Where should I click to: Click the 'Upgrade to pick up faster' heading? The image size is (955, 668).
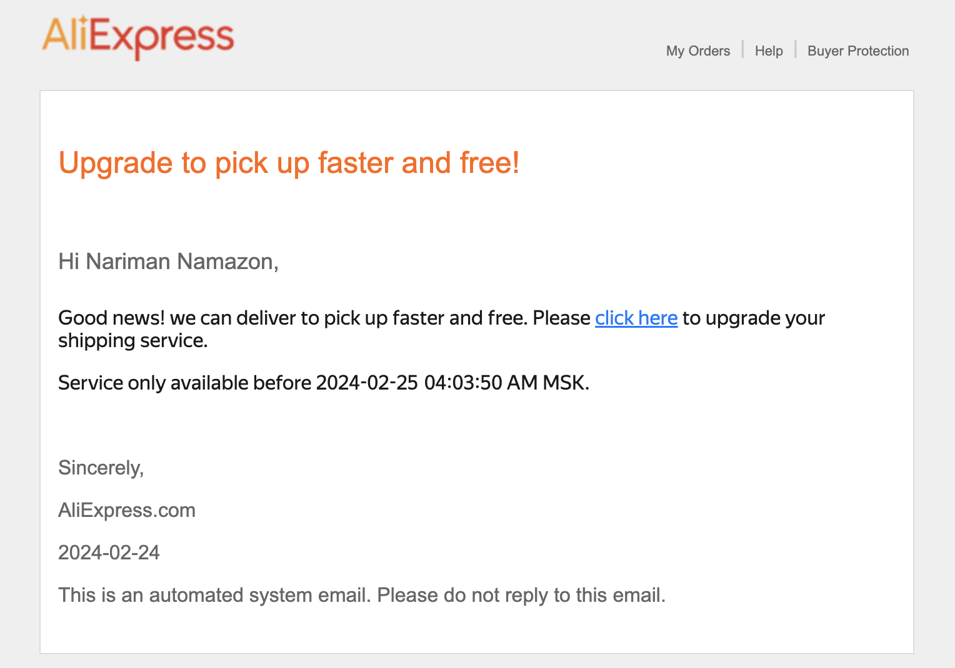point(289,163)
